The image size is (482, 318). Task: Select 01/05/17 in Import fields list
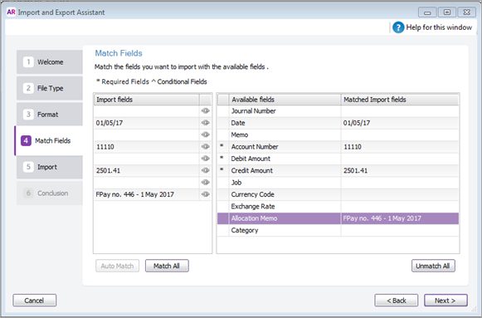[147, 123]
